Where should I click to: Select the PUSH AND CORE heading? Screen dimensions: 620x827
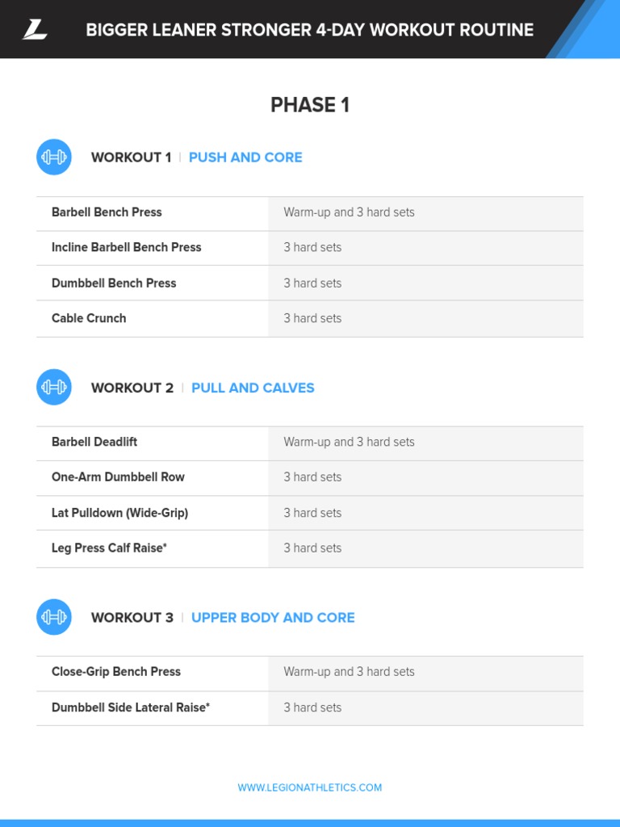pyautogui.click(x=245, y=157)
